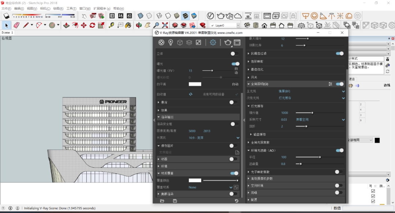Add V-Ray dome light
The height and width of the screenshot is (213, 395).
point(349,16)
